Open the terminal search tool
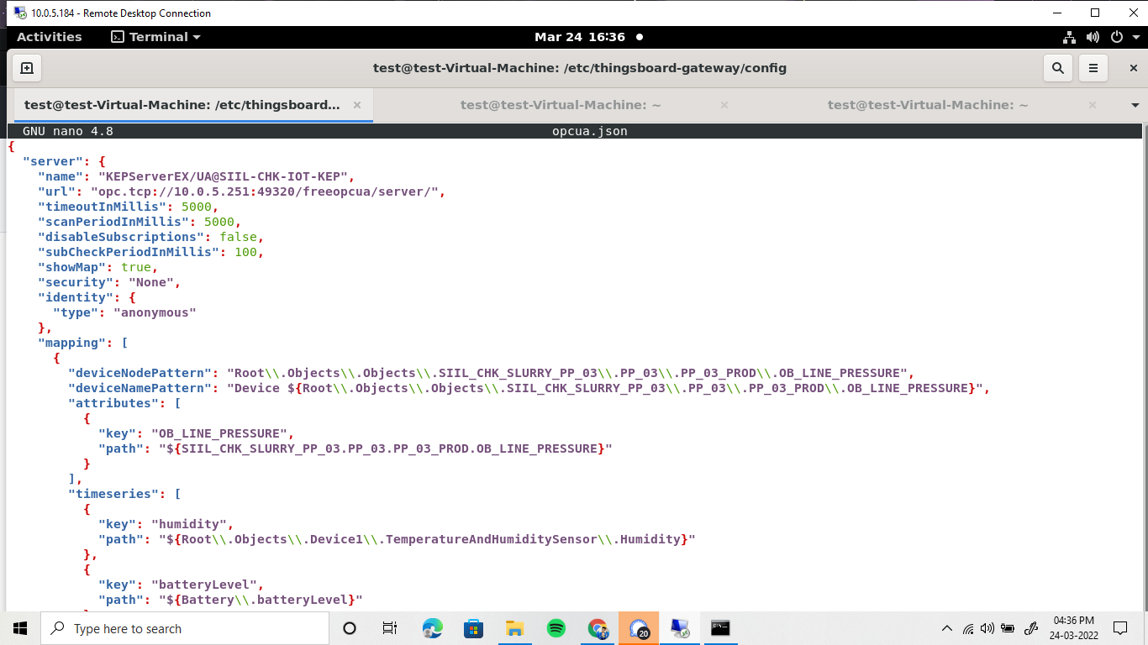The height and width of the screenshot is (645, 1148). [1057, 68]
